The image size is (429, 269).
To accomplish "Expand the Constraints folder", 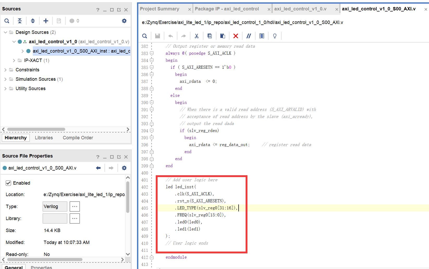I will coord(5,70).
